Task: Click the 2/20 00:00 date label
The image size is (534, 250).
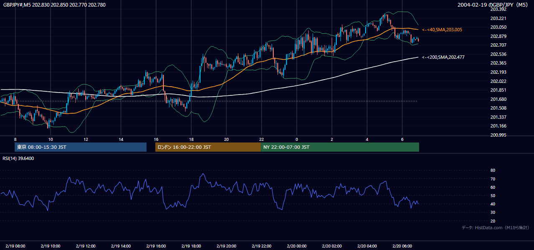Action: 297,246
